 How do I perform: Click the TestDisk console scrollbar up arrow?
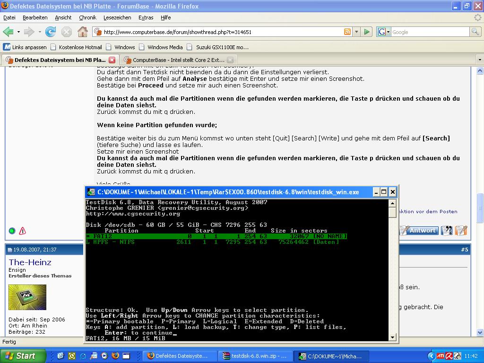point(392,203)
